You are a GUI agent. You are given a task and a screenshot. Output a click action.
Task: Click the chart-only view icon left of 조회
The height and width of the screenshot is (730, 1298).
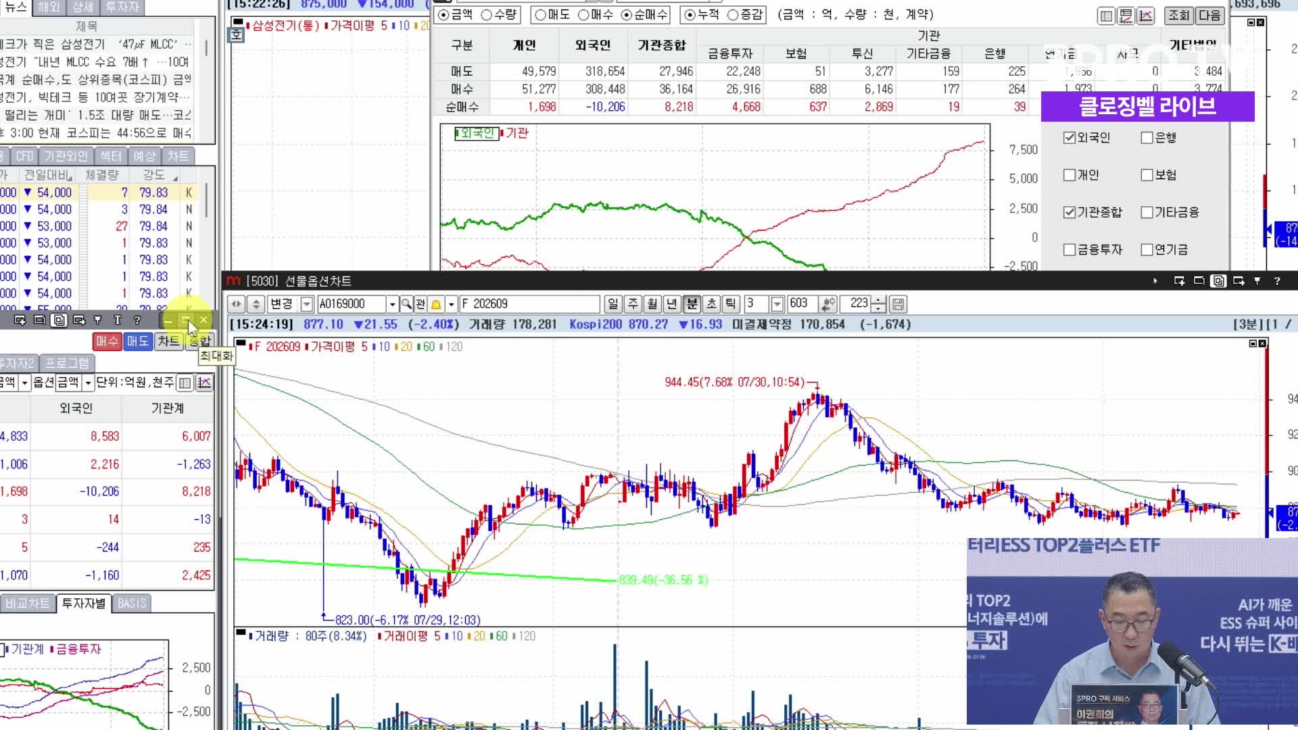click(1145, 16)
